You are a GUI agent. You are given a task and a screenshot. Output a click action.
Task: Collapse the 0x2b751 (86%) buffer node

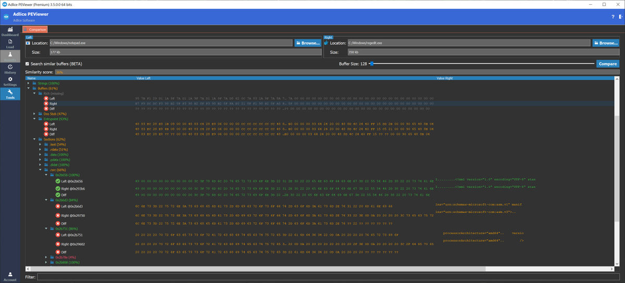click(46, 228)
